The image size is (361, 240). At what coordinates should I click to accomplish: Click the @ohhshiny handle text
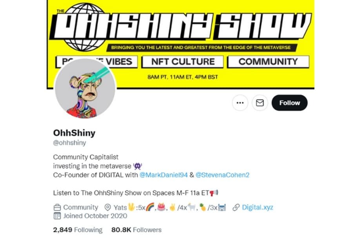(x=69, y=143)
